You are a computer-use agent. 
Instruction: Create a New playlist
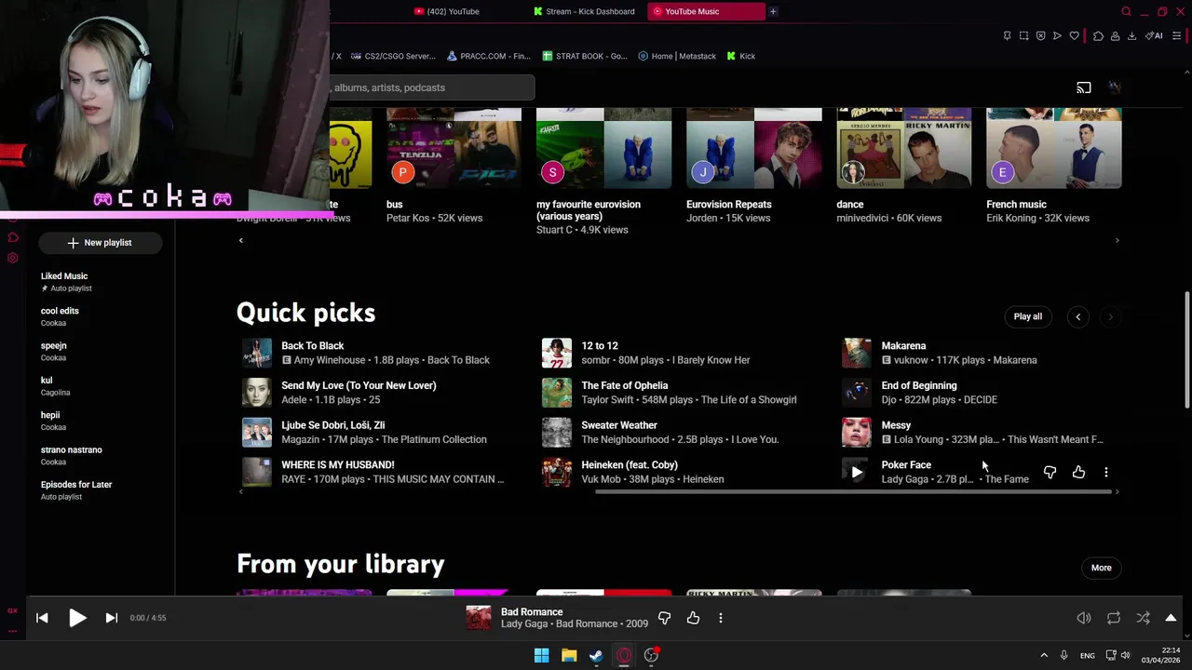pos(100,243)
